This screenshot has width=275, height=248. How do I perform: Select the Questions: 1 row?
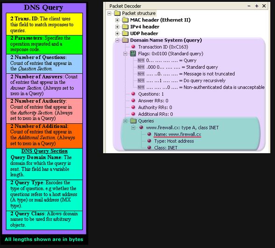(151, 94)
